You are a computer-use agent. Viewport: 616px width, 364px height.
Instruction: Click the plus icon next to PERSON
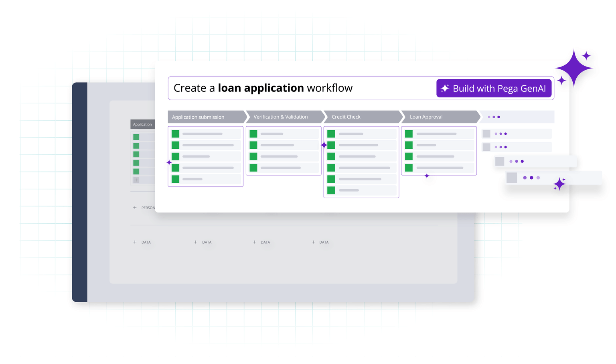tap(135, 208)
